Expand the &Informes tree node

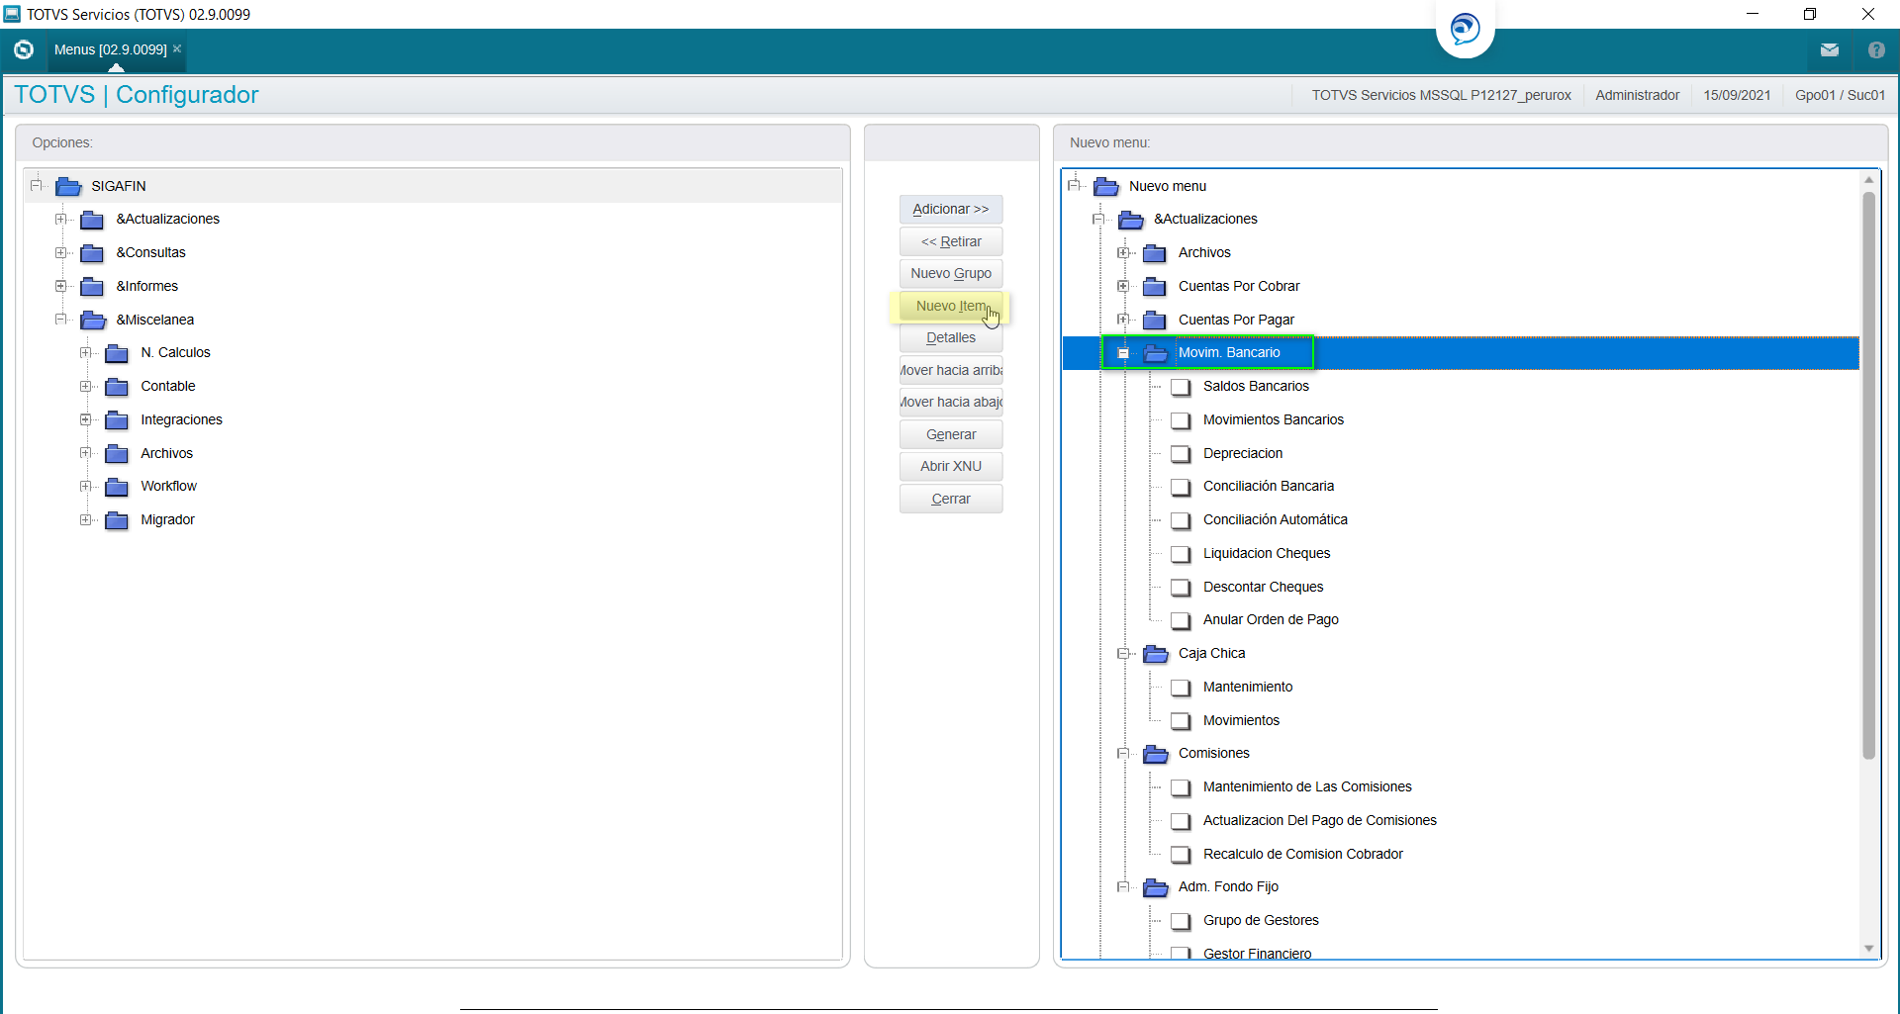coord(60,286)
